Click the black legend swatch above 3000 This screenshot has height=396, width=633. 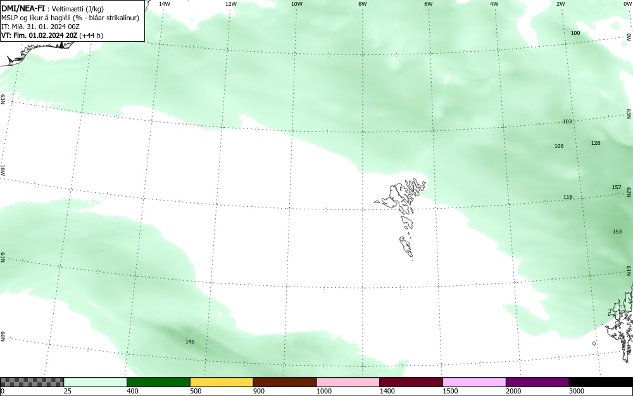point(601,382)
